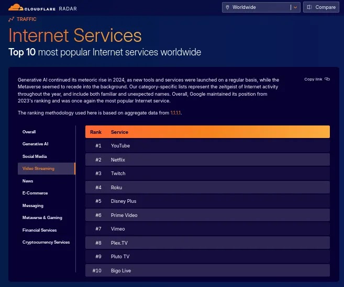
Task: Click the YouTube row entry
Action: point(207,146)
